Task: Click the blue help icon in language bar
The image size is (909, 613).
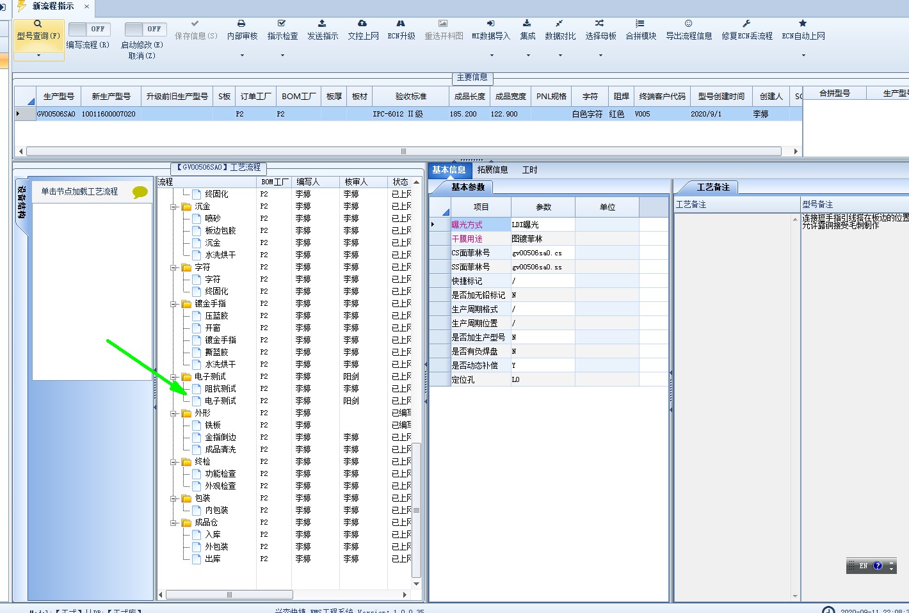Action: 878,566
